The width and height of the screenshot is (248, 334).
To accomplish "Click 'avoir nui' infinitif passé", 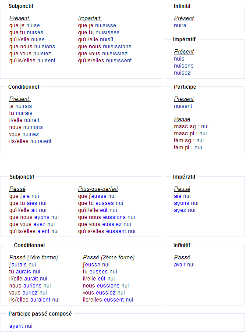I will (184, 265).
